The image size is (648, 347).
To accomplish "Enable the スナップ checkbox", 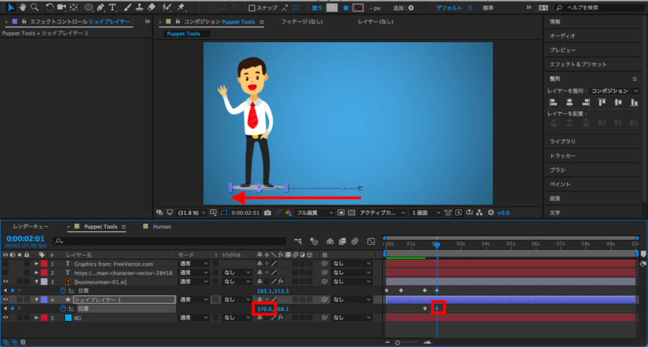I will click(x=252, y=8).
